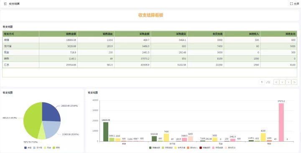This screenshot has height=153, width=301.
Task: Click the light blue pie slice 21900.08
Action: tap(51, 129)
